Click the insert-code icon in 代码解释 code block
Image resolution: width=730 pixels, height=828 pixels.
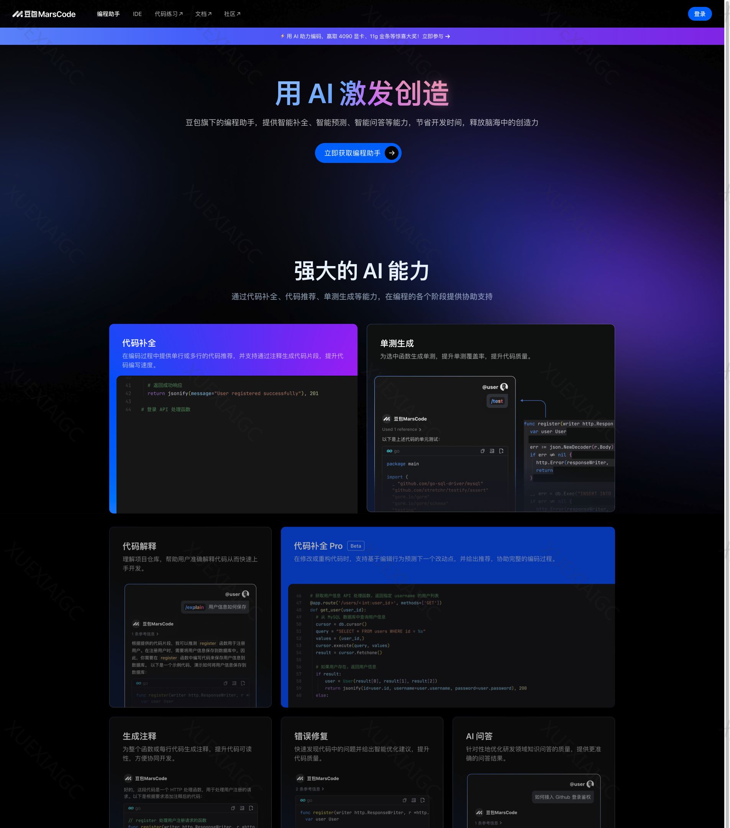[234, 683]
